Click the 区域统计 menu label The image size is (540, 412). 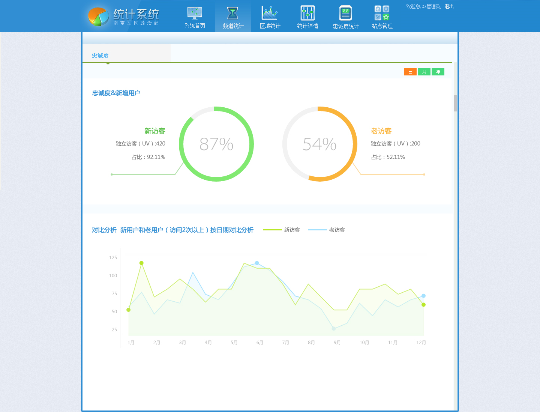[x=270, y=26]
